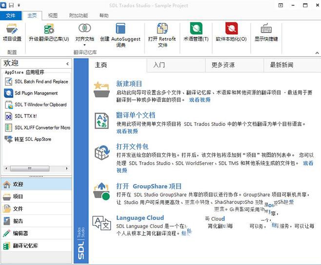321x265 pixels.
Task: Open SDL T-Window for Clipboard app
Action: coord(36,105)
